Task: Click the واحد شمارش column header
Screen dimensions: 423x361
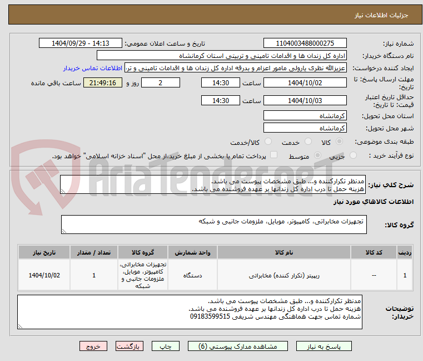Action: [x=192, y=252]
